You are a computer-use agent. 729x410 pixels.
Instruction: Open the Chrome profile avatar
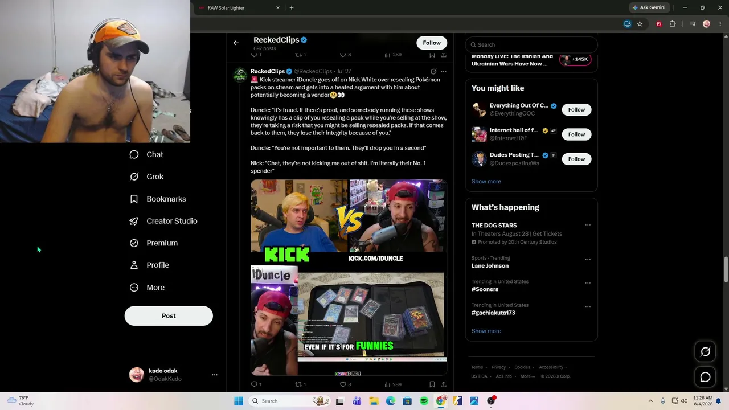click(707, 24)
